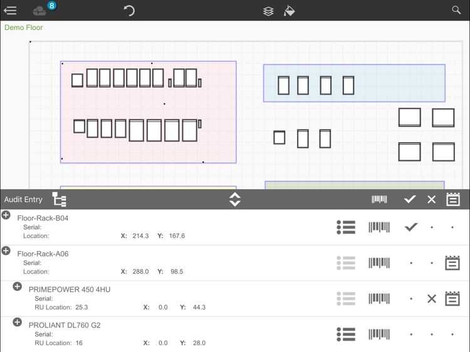Tap the X icon in the Audit Entry header
Screen dimensions: 470x352
point(431,199)
